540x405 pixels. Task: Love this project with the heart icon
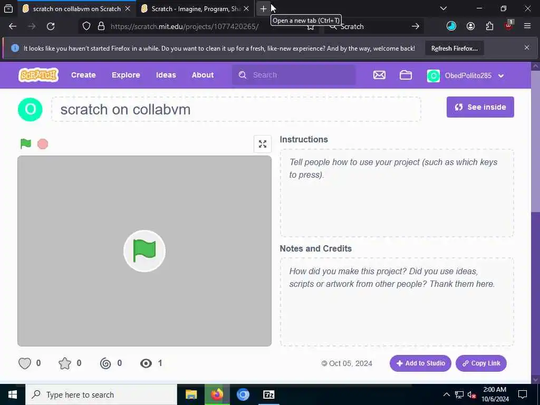(25, 363)
